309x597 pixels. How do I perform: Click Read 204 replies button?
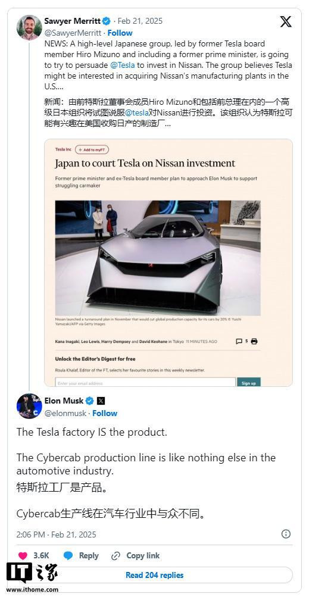pos(155,575)
